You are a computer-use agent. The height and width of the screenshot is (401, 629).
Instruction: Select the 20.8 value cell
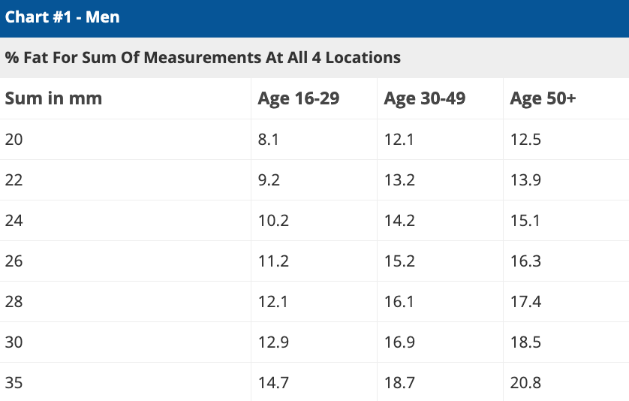pyautogui.click(x=525, y=383)
